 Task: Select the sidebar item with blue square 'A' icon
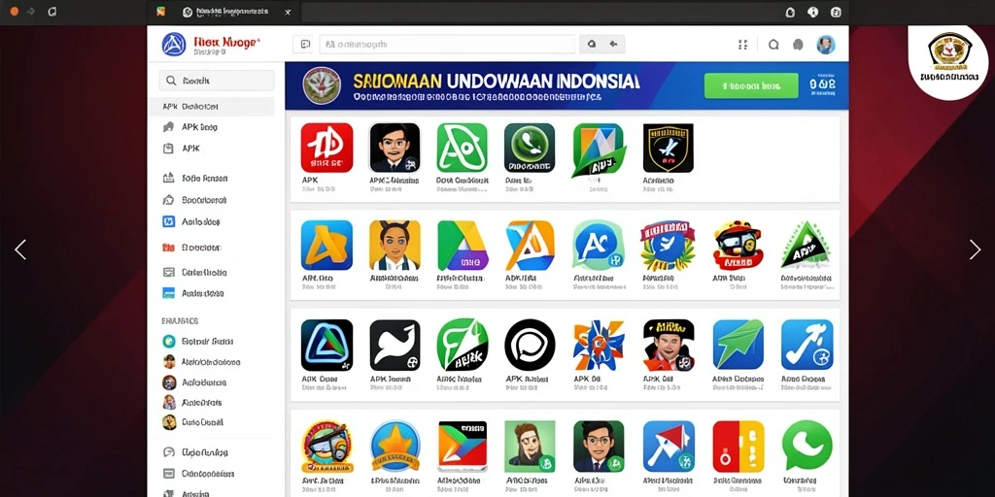tap(191, 222)
